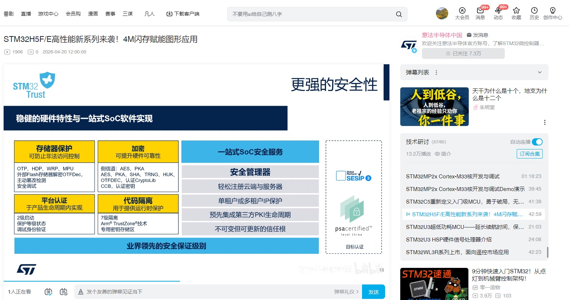Open the STM32速通 video thumbnail
Screen dimensions: 569x300
tap(434, 284)
